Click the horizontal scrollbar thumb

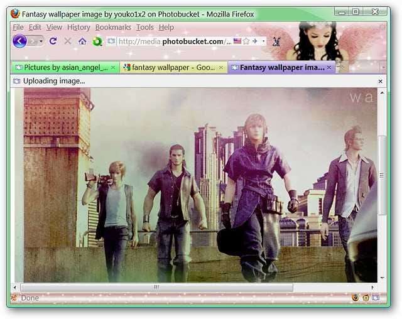pyautogui.click(x=156, y=287)
